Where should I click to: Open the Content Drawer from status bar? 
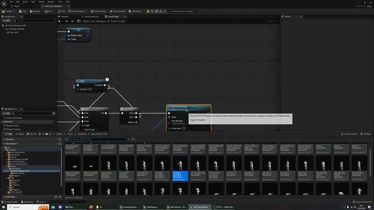(10, 202)
